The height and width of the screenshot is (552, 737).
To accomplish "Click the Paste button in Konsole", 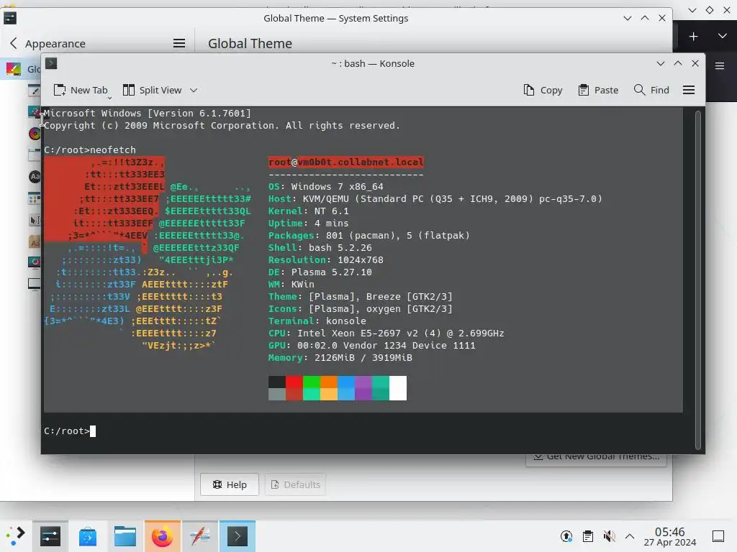I will (598, 90).
